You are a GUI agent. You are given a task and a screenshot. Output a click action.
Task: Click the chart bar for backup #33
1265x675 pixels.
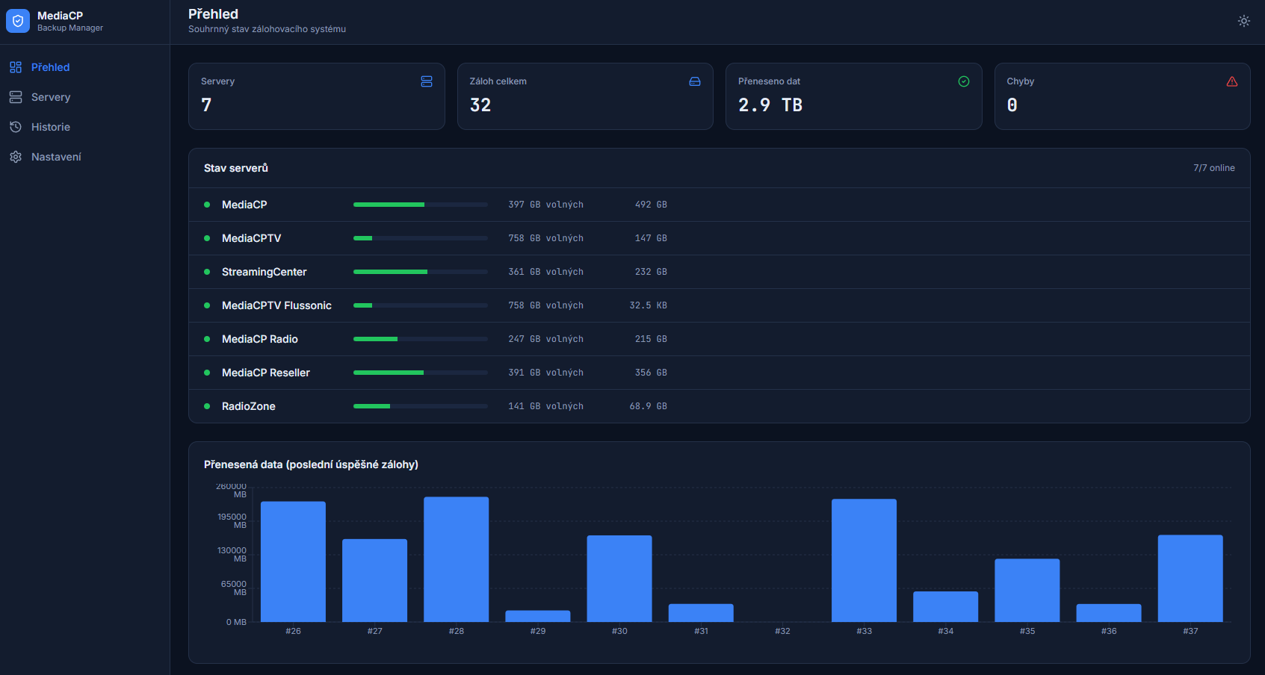(865, 560)
